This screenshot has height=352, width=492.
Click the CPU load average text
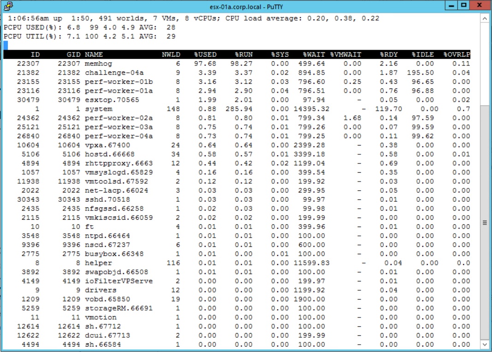pos(302,18)
